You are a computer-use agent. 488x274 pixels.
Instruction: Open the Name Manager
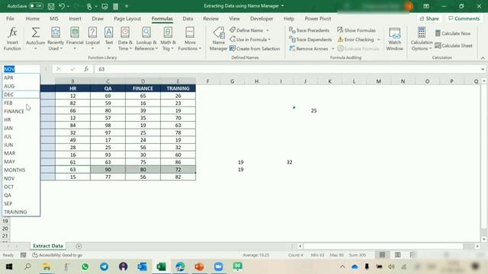[219, 39]
